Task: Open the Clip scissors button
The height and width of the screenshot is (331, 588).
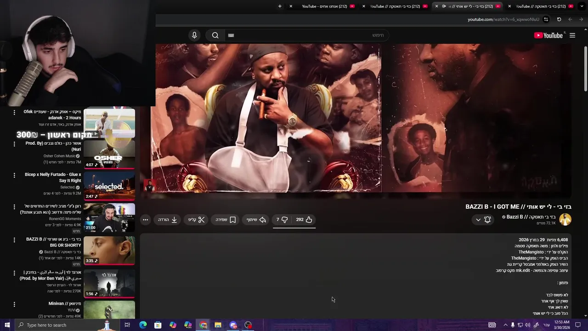Action: tap(196, 220)
